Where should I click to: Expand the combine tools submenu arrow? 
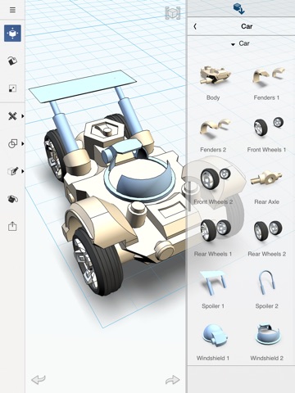[23, 143]
